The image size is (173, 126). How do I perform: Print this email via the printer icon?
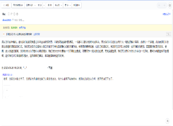pyautogui.click(x=17, y=14)
